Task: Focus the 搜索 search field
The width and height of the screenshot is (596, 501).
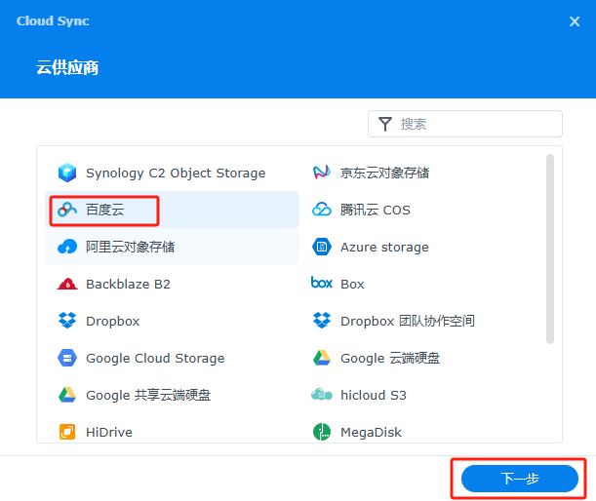Action: [x=465, y=124]
